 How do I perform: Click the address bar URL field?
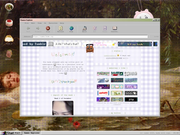pos(90,37)
